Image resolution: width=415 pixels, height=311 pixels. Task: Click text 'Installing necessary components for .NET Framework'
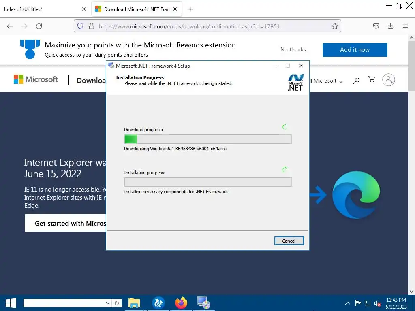176,192
